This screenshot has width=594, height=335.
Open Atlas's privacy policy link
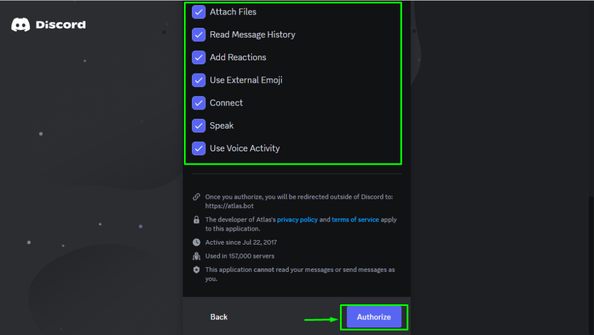pyautogui.click(x=298, y=220)
